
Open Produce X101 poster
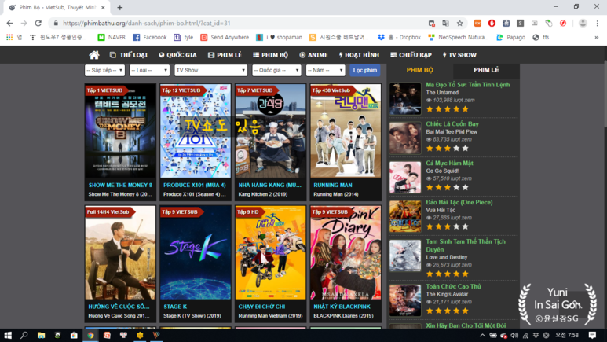(x=196, y=131)
